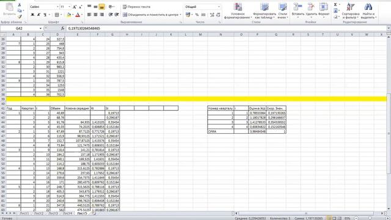Image resolution: width=391 pixels, height=220 pixels.
Task: Click the increase indent icon
Action: 117,15
